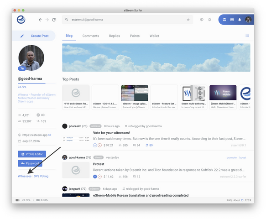Click version 2.2.3 in footer
Screen dimensions: 266x219
[248, 200]
